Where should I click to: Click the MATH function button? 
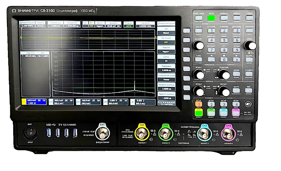click(x=236, y=91)
